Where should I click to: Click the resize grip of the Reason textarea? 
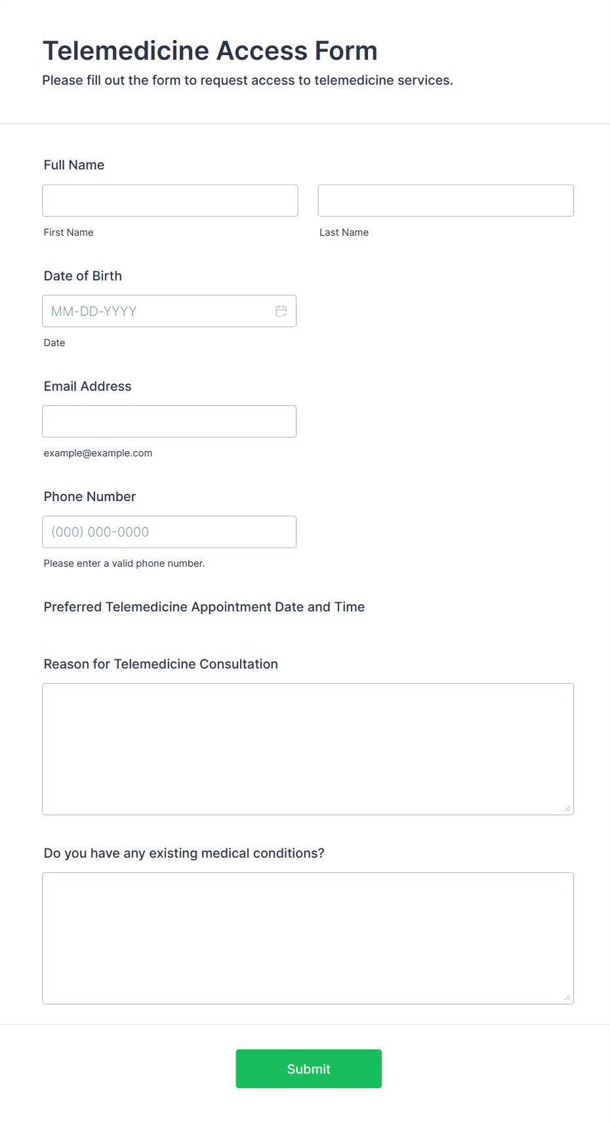pos(567,808)
